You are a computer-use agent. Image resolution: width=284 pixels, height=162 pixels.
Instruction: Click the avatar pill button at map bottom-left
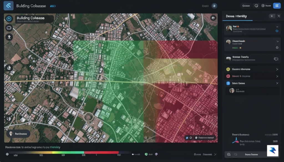[18, 134]
